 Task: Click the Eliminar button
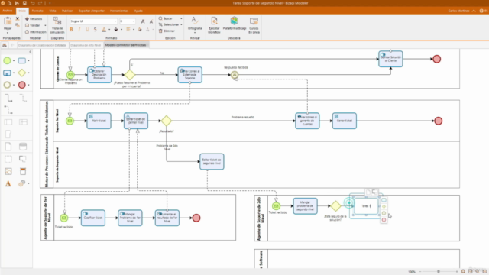[x=167, y=31]
